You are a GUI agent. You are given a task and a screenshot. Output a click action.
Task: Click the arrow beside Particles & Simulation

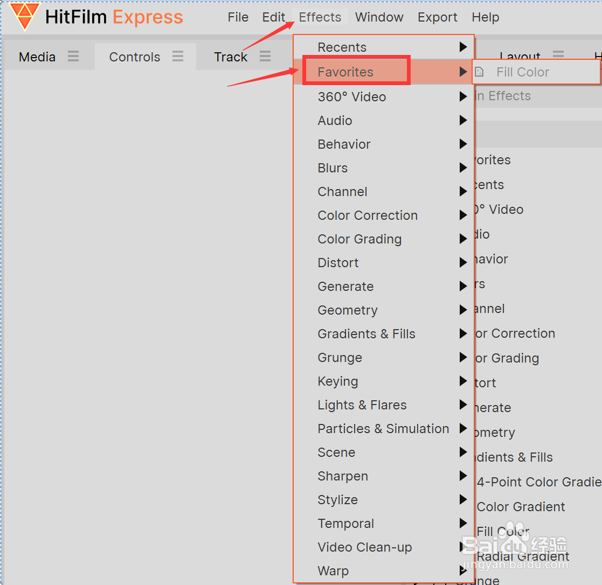coord(463,428)
